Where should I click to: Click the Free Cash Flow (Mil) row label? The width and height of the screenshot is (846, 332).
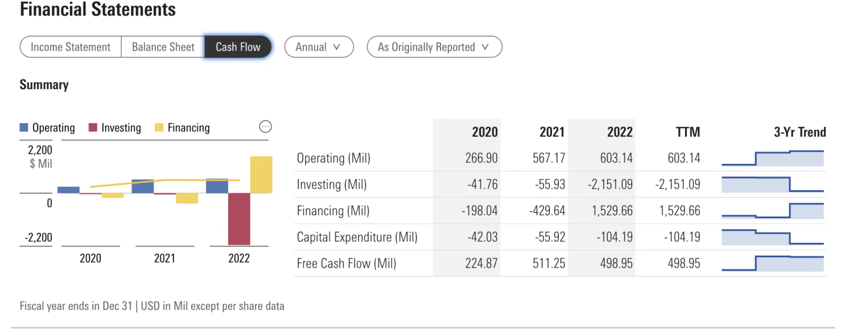(346, 264)
